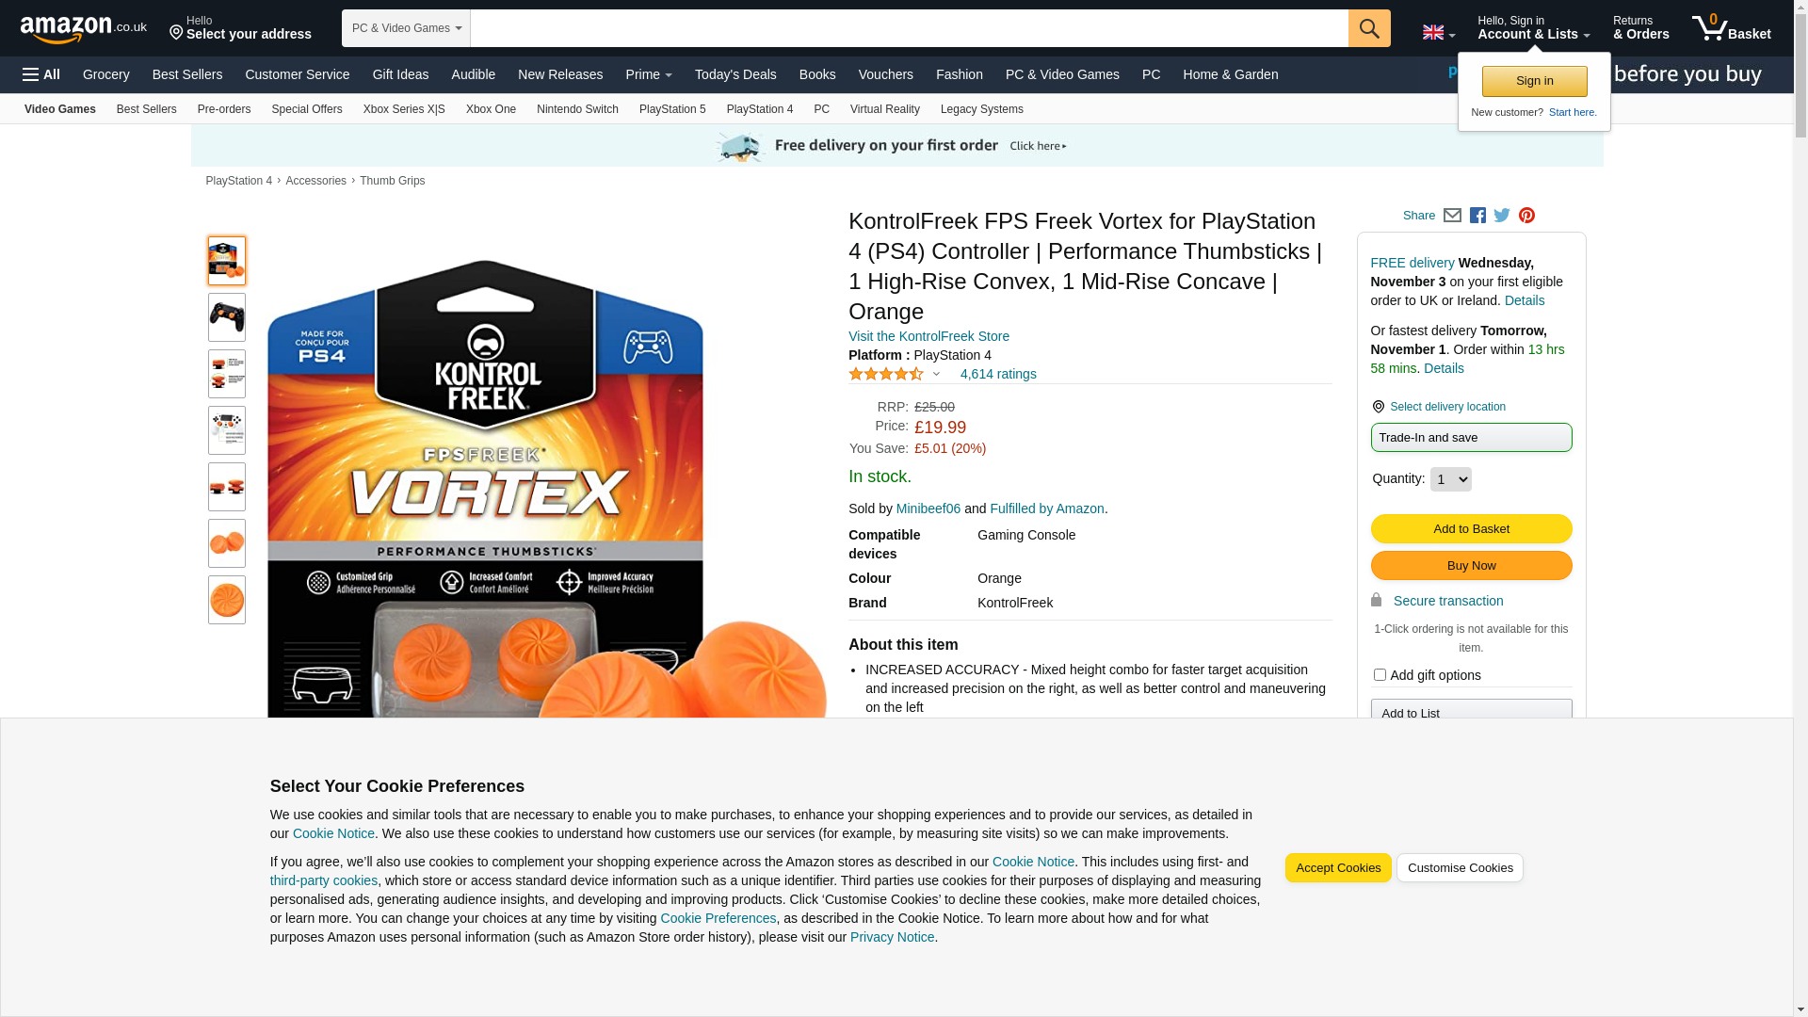Open the basket cart icon
Image resolution: width=1808 pixels, height=1017 pixels.
(x=1731, y=28)
